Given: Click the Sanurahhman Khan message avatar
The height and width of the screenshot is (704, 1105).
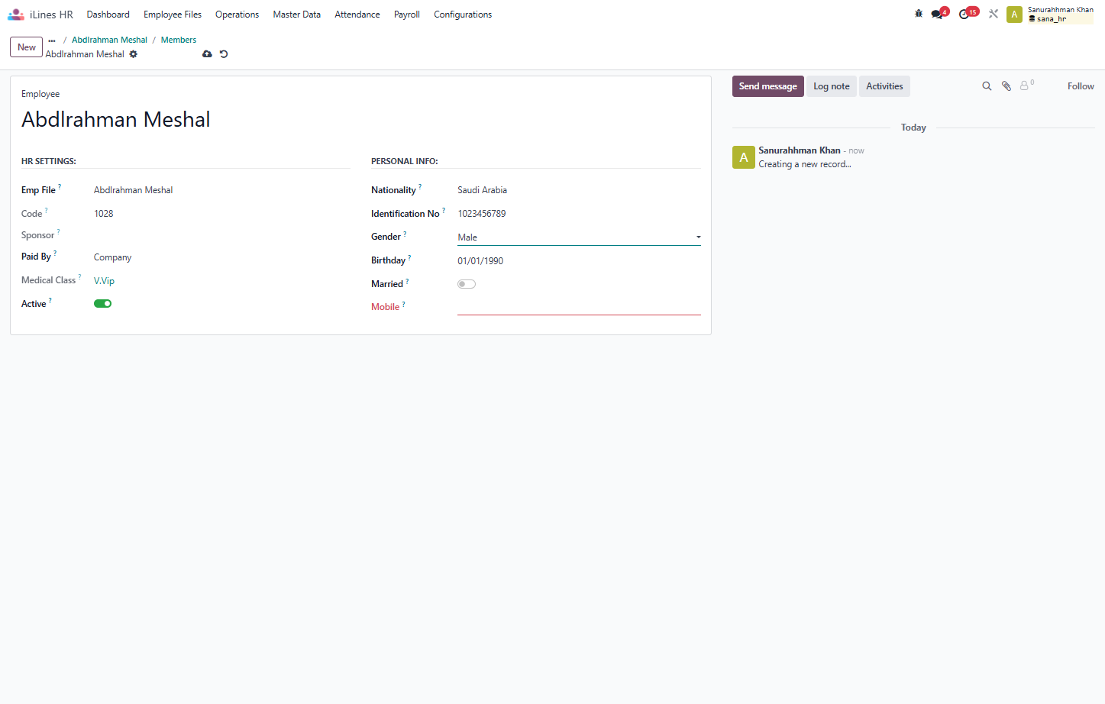Looking at the screenshot, I should click(744, 157).
